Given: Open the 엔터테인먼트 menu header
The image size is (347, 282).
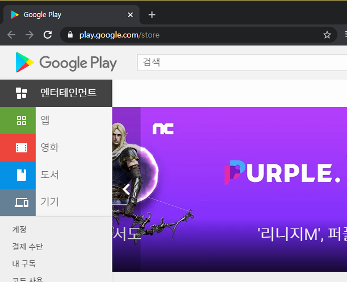Looking at the screenshot, I should pos(56,93).
